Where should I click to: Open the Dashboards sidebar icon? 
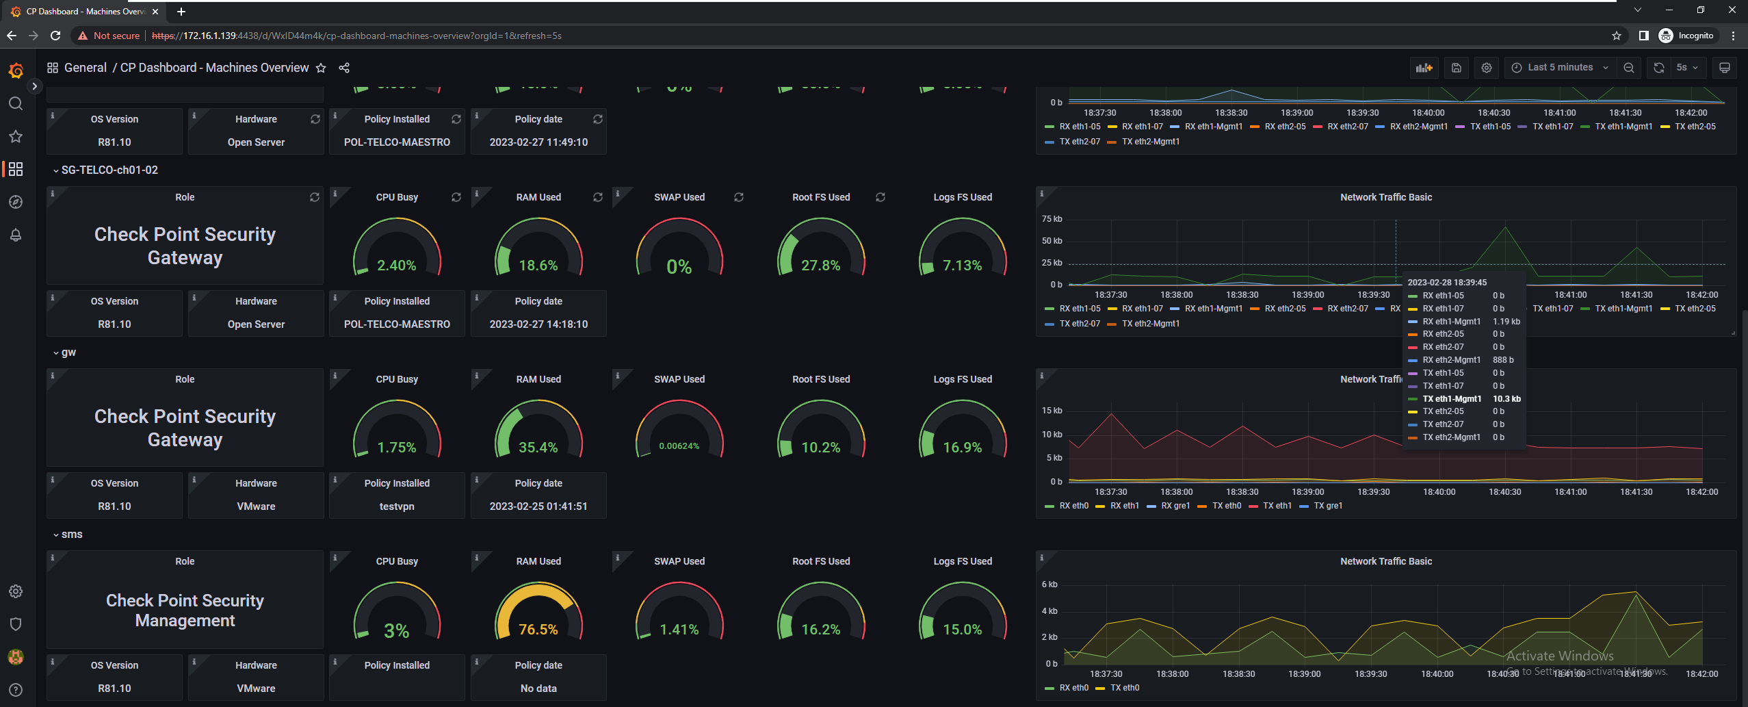16,169
